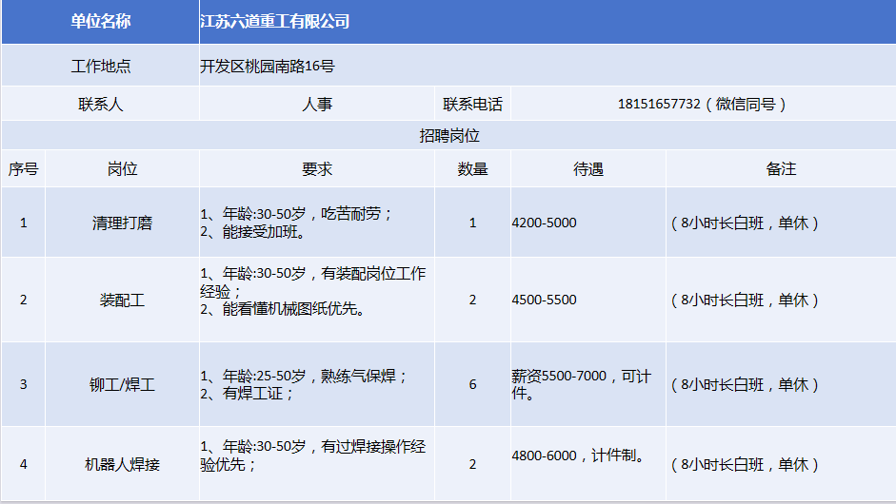Click the address 开发区桃园南路16号
Image resolution: width=896 pixels, height=504 pixels.
pyautogui.click(x=268, y=67)
